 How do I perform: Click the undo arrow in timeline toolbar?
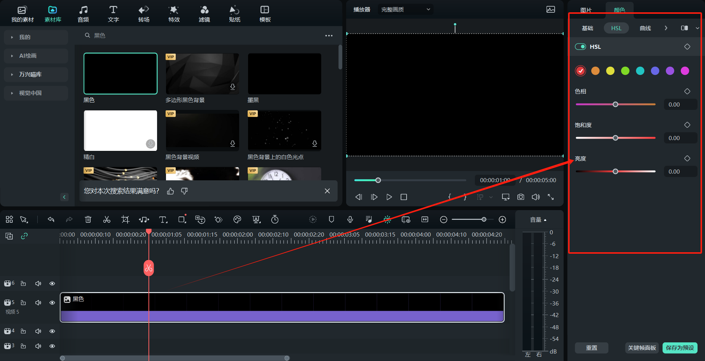pos(51,219)
